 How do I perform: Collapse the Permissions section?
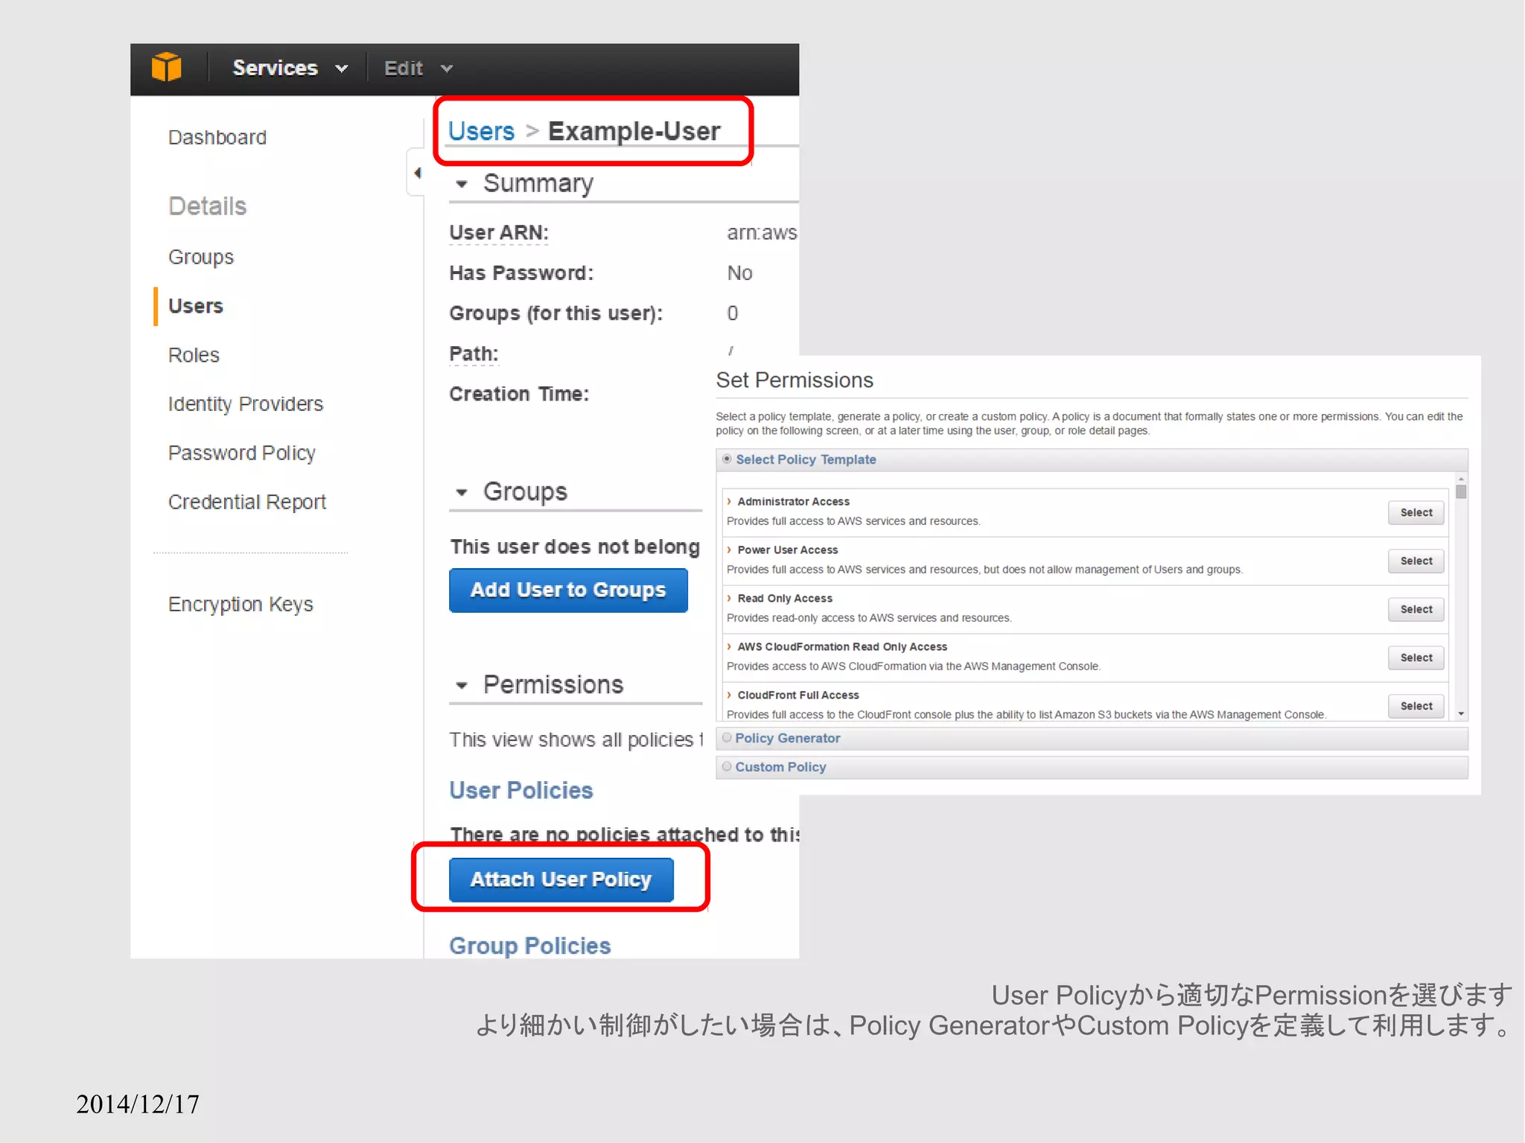[x=462, y=685]
